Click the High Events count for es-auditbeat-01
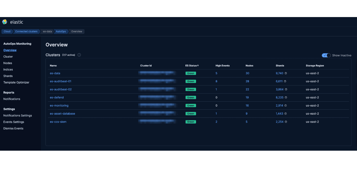 pos(216,81)
